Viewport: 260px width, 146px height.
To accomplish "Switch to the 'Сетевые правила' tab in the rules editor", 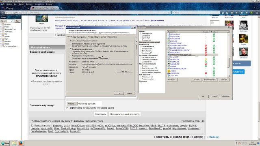I will pos(80,37).
